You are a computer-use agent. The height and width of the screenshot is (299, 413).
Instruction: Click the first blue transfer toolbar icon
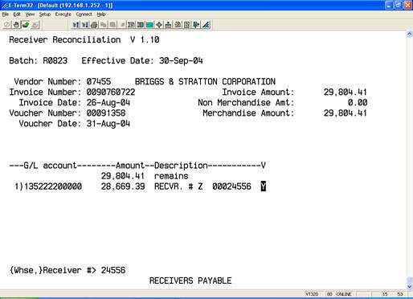click(76, 25)
